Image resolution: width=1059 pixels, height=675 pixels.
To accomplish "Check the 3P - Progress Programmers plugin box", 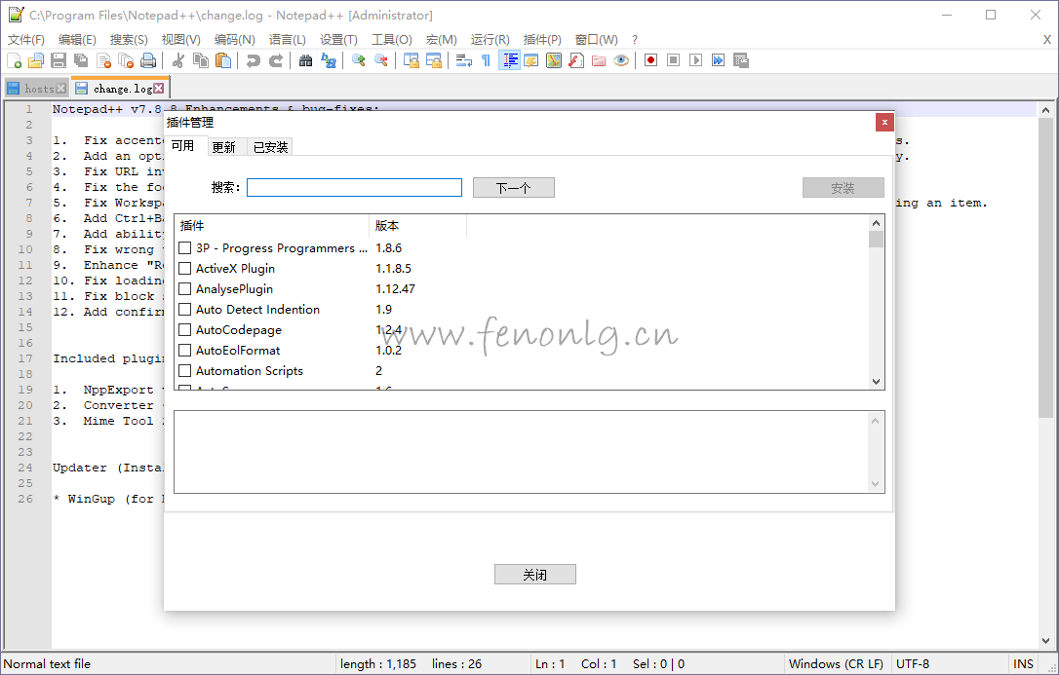I will (184, 248).
